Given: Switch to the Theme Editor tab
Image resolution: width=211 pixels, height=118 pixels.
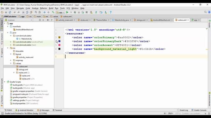Looking at the screenshot, I should (x=102, y=20).
